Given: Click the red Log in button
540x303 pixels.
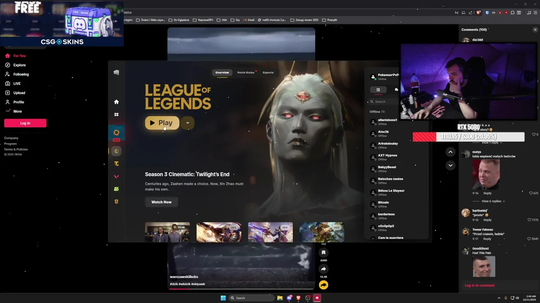Looking at the screenshot, I should tap(25, 123).
